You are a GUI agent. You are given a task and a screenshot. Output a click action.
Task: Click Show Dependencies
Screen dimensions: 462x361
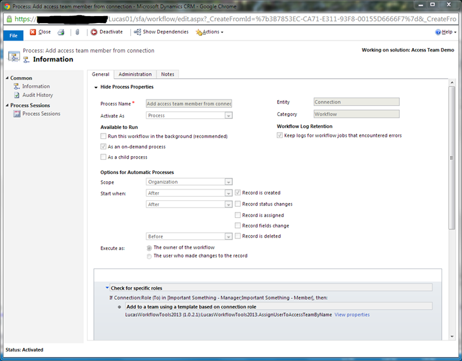click(x=161, y=32)
